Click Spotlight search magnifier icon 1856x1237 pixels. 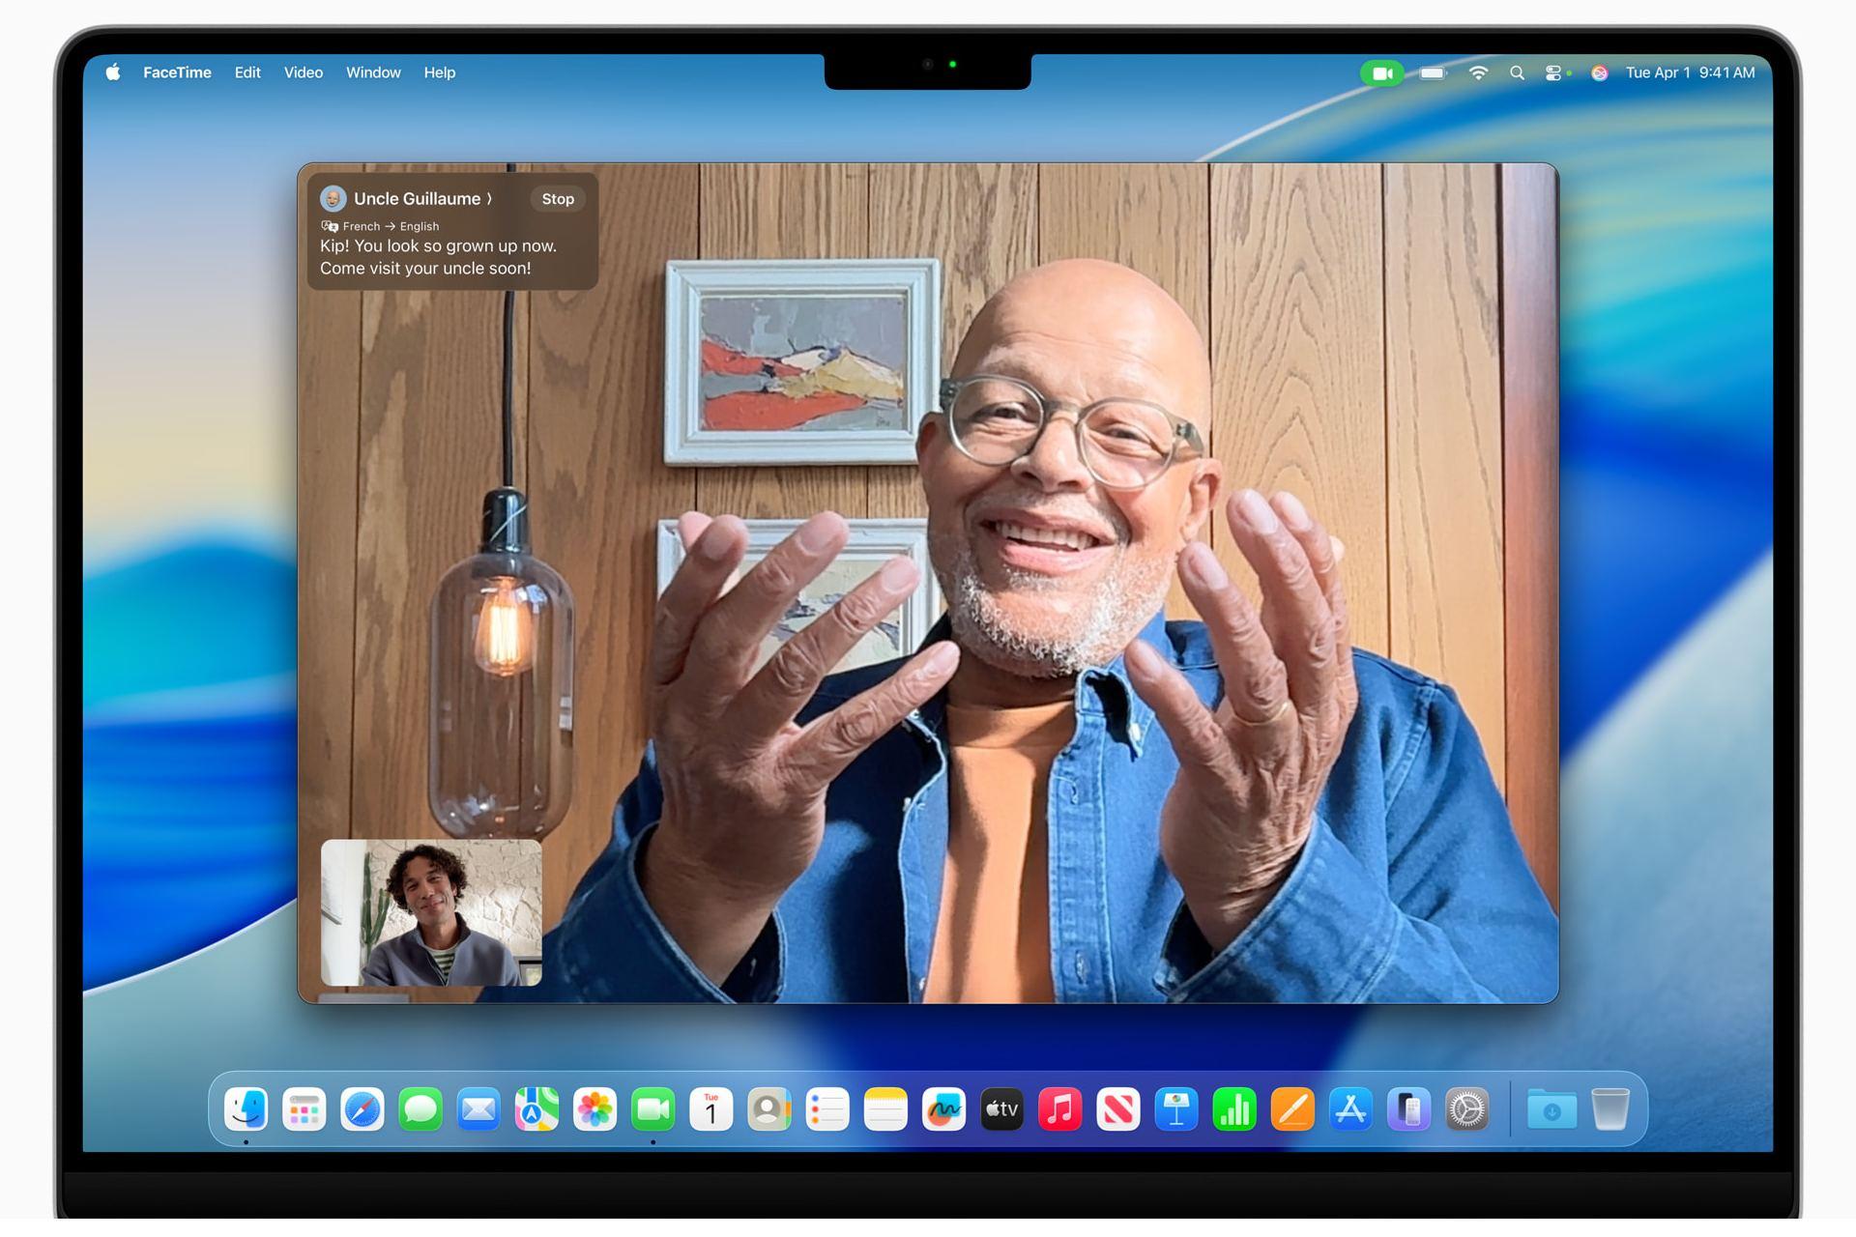[x=1517, y=73]
